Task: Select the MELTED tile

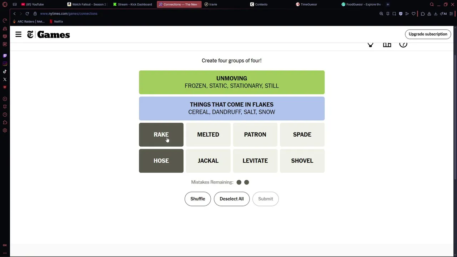Action: [x=208, y=135]
